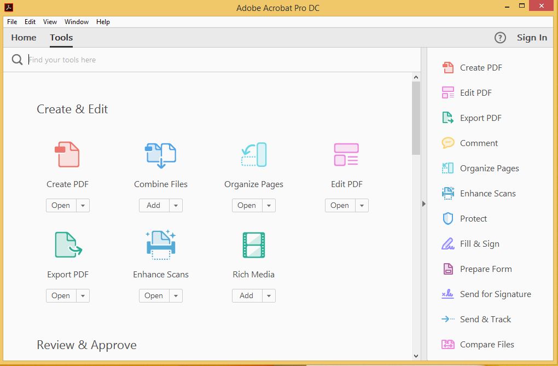Select the Edit PDF tool icon
Screen dimensions: 558x366
(x=346, y=155)
